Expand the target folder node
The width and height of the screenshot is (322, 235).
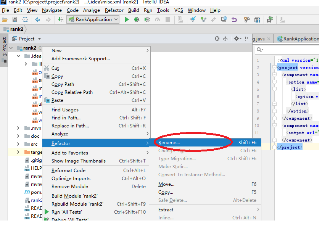pyautogui.click(x=18, y=152)
